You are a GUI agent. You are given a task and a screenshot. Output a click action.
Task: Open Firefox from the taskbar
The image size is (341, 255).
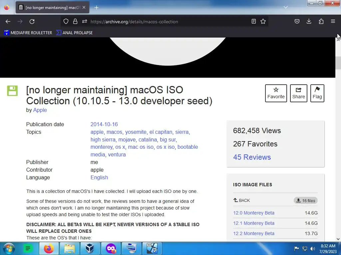(49, 248)
